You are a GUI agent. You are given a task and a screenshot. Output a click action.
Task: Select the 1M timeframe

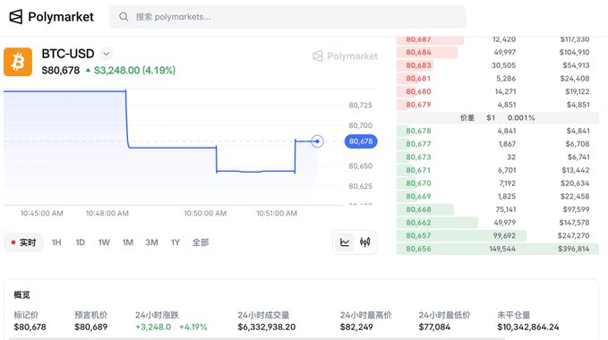click(128, 242)
